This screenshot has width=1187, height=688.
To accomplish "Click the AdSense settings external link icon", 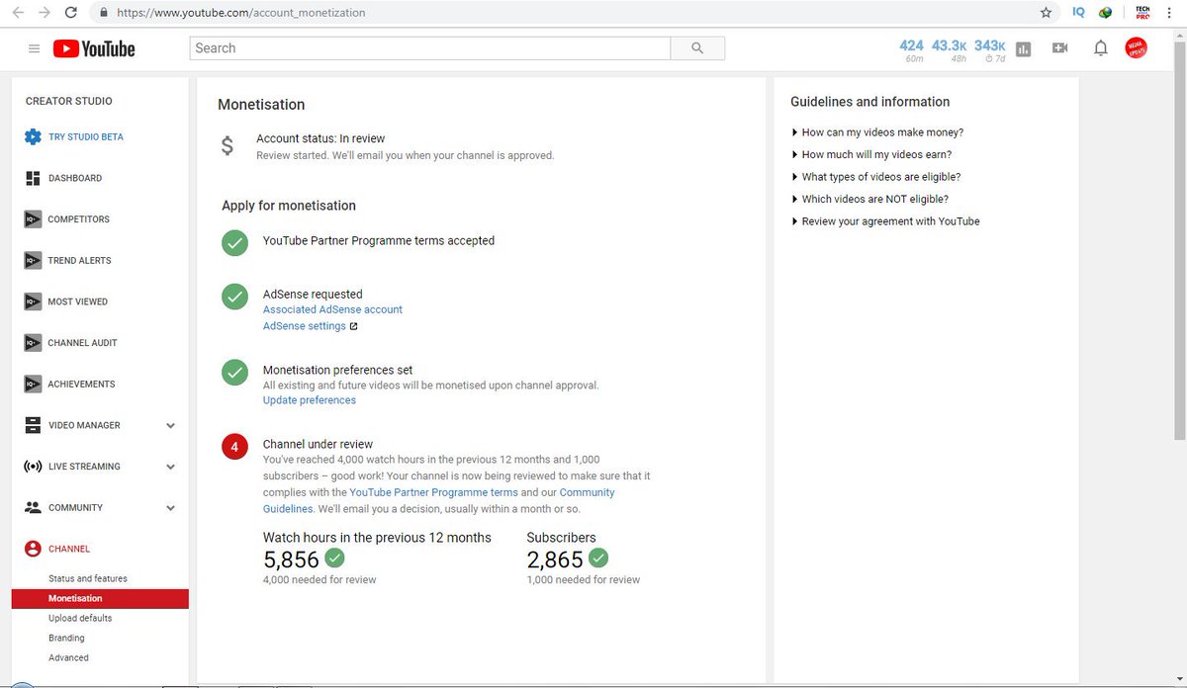I will click(x=354, y=326).
